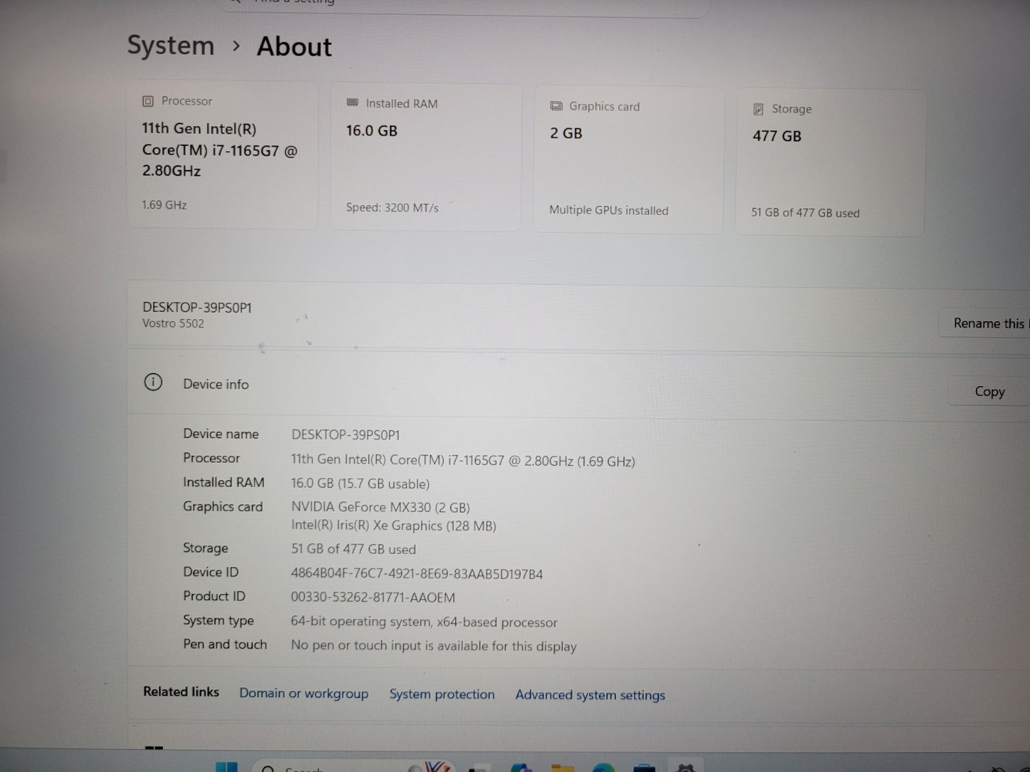Click Multiple GPUs installed text
Screen dimensions: 1030x772
[608, 210]
